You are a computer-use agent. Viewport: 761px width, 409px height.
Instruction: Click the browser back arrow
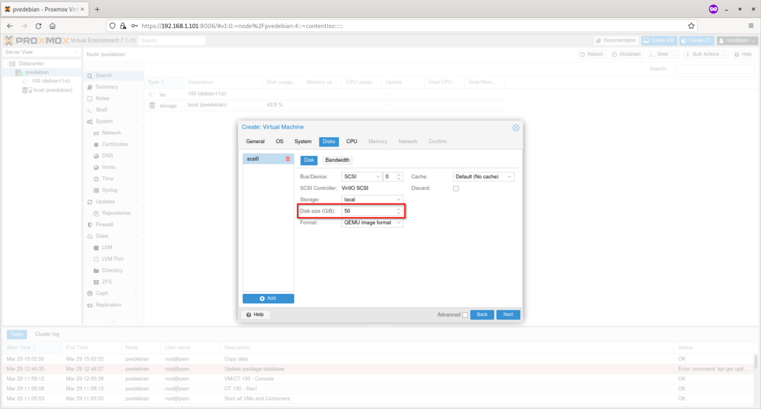pyautogui.click(x=10, y=26)
